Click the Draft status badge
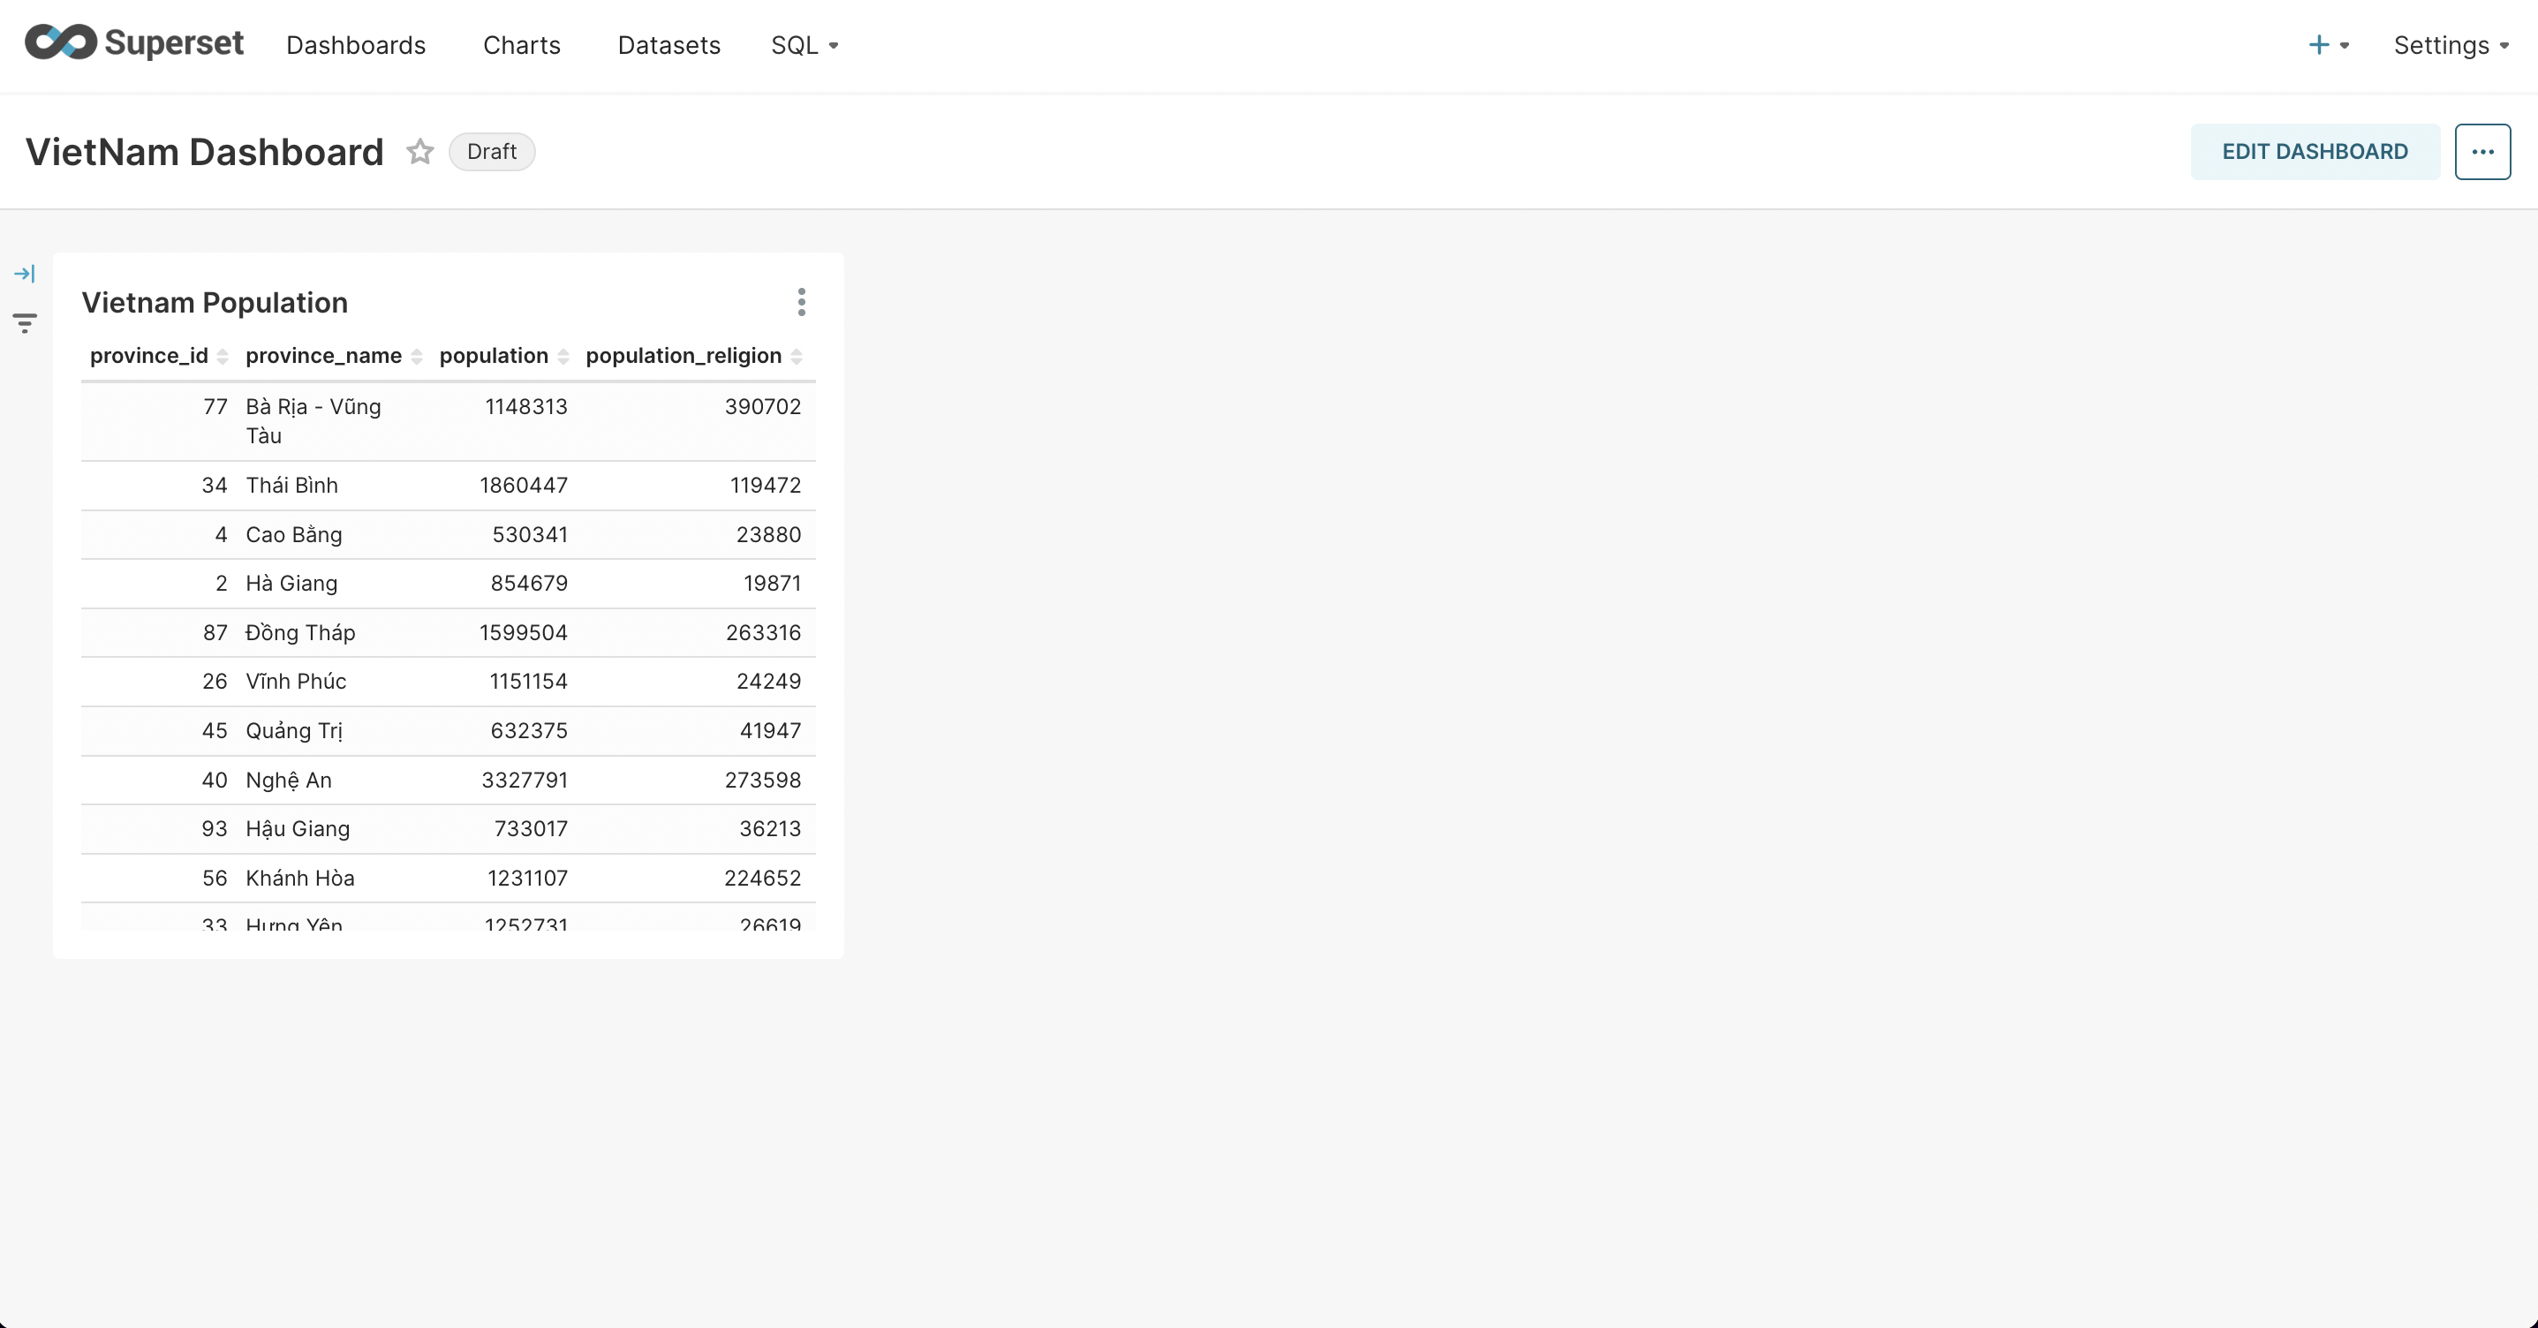This screenshot has width=2538, height=1328. pos(491,152)
